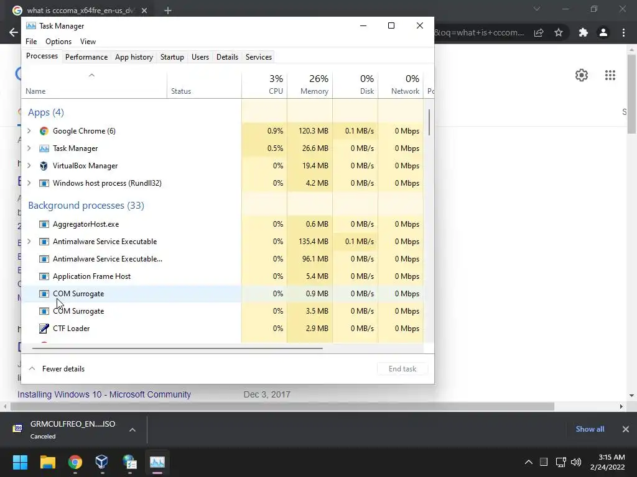
Task: Expand the Task Manager process row
Action: click(x=29, y=148)
